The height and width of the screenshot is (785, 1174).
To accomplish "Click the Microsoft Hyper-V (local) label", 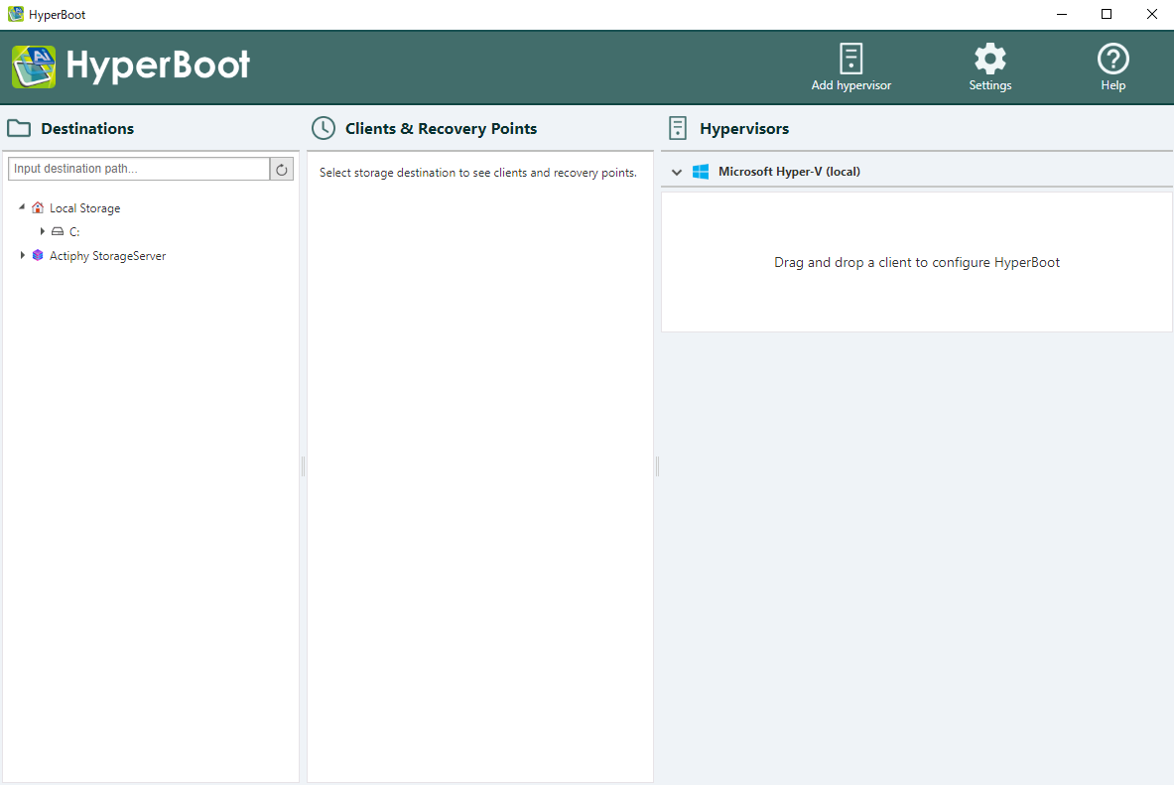I will point(789,172).
